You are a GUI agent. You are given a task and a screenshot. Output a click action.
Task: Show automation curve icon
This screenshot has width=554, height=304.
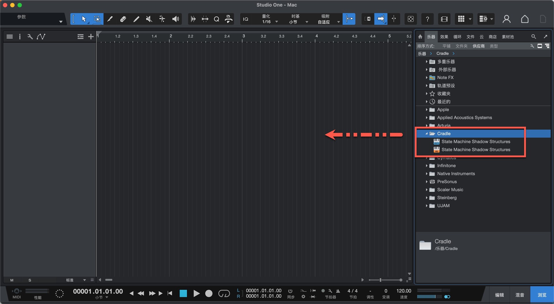(41, 37)
